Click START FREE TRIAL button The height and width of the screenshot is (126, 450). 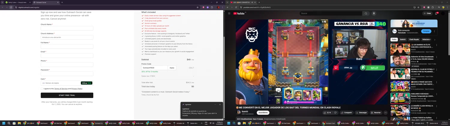tap(67, 95)
